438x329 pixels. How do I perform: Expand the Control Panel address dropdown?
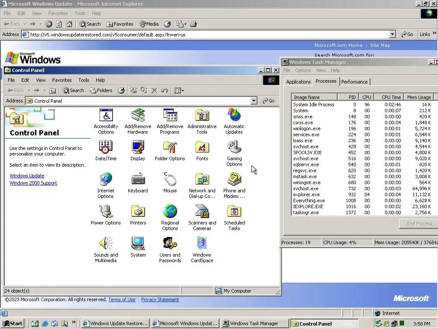(254, 101)
